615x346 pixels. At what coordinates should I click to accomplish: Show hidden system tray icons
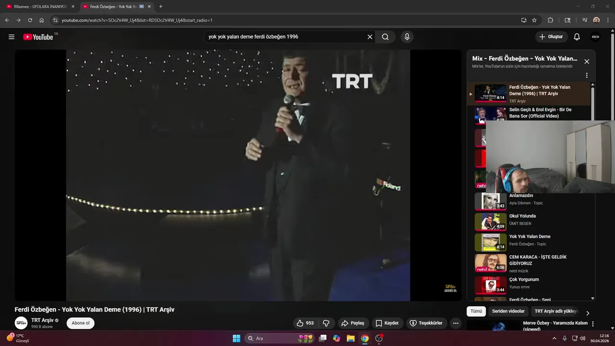554,338
